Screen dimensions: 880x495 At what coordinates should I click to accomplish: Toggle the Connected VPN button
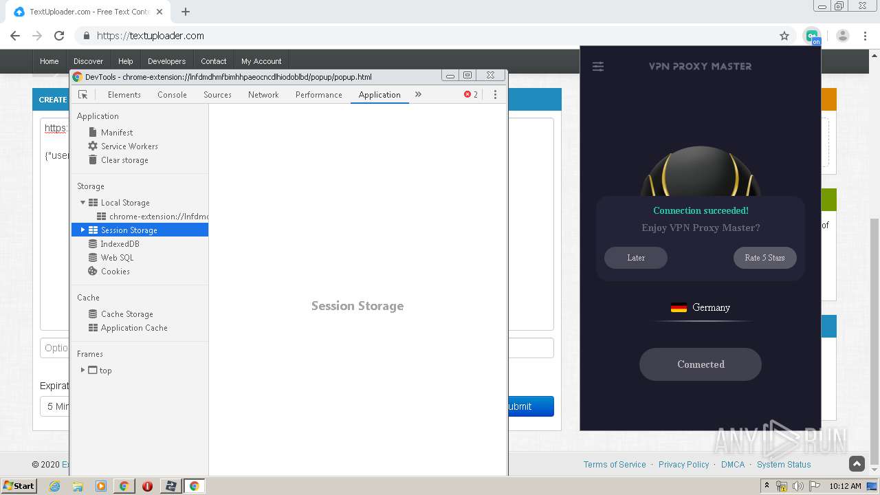point(701,364)
